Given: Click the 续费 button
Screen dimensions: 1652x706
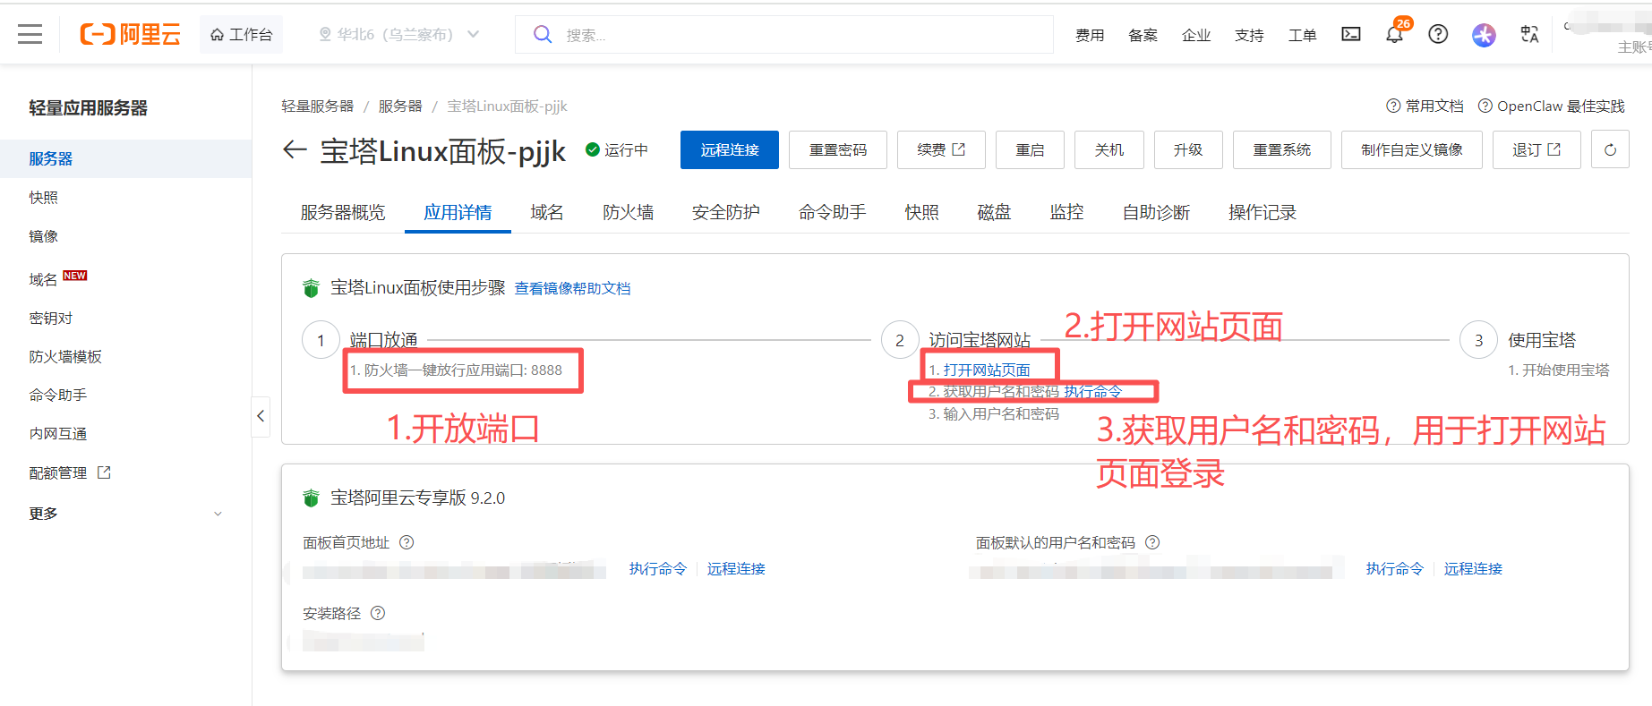Looking at the screenshot, I should click(x=941, y=149).
